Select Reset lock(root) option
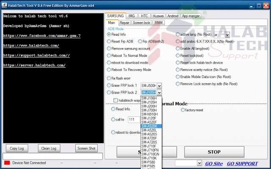271x169 pixels. tap(178, 56)
